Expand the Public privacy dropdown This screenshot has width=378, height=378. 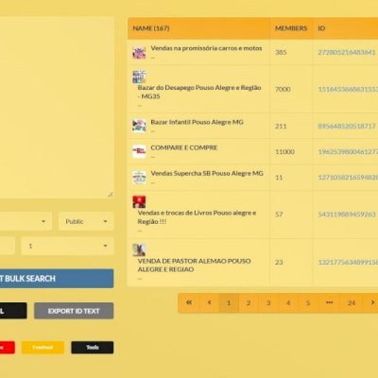coord(86,221)
